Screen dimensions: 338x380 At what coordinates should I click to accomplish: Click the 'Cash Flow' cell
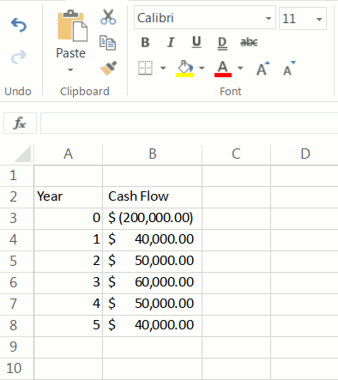coord(152,197)
